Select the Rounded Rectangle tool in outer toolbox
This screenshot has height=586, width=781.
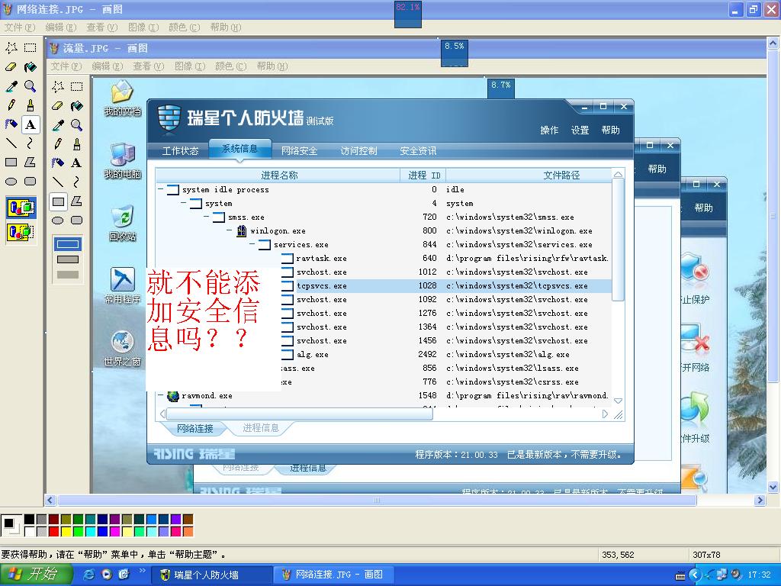[31, 182]
